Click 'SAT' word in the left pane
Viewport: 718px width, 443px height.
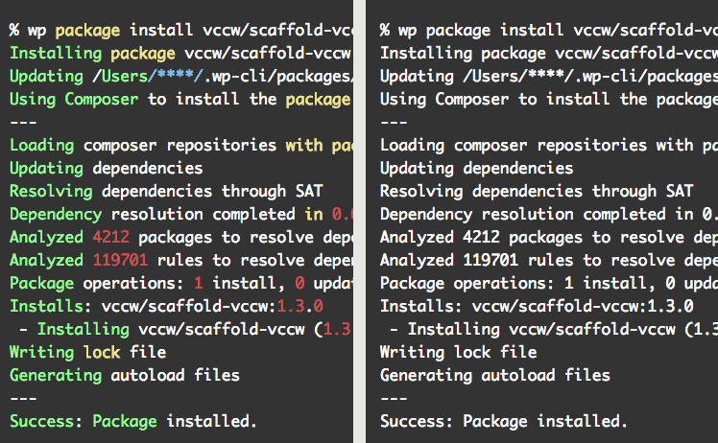pyautogui.click(x=309, y=191)
